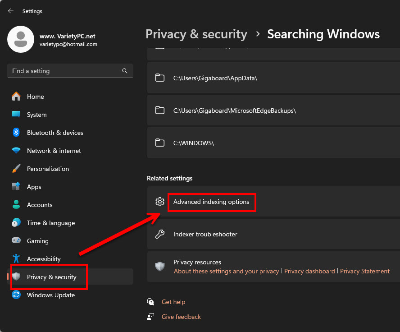Click the Find a setting search field
This screenshot has width=400, height=332.
[x=70, y=71]
